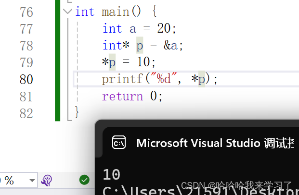Click the *p argument inside the printf call
Viewport: 299px width, 195px height.
(x=198, y=79)
